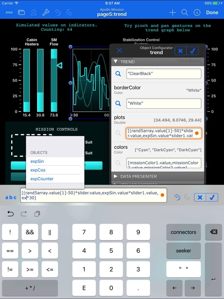Choose expSin from the objects list
This screenshot has width=224, height=299.
click(55, 161)
